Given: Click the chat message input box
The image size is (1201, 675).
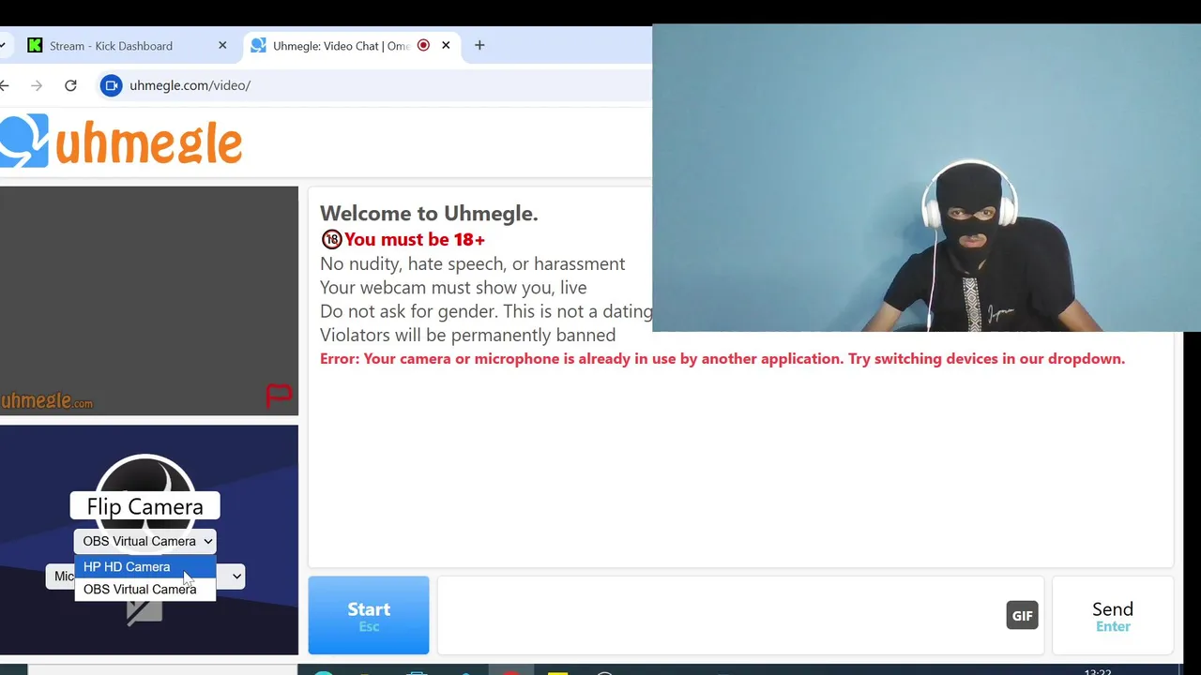Looking at the screenshot, I should pos(721,615).
